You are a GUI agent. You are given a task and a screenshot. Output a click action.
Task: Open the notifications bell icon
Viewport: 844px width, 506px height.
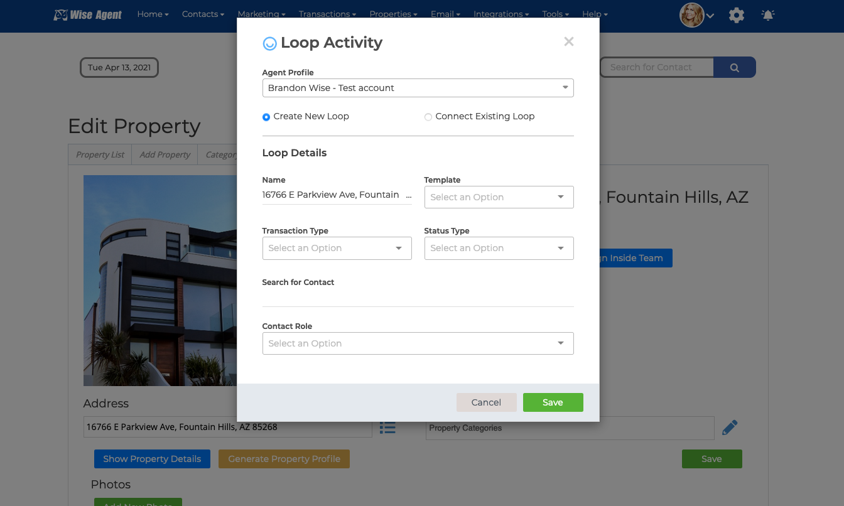pyautogui.click(x=767, y=15)
